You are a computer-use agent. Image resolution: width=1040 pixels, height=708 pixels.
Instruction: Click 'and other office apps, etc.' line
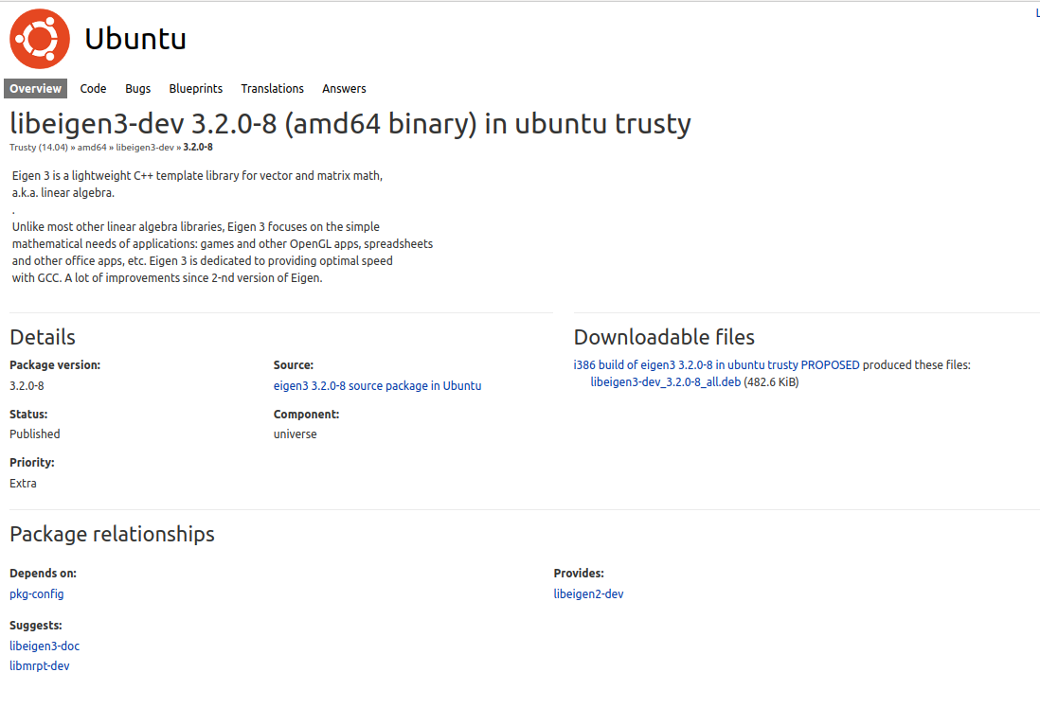coord(203,261)
